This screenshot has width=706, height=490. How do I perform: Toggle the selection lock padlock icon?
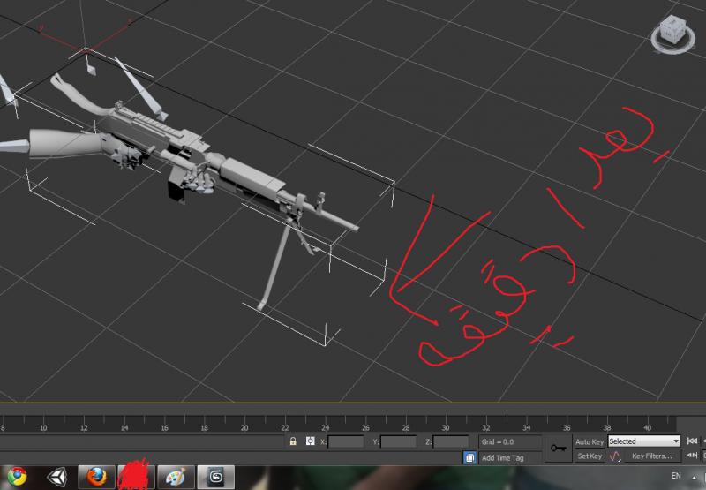293,441
